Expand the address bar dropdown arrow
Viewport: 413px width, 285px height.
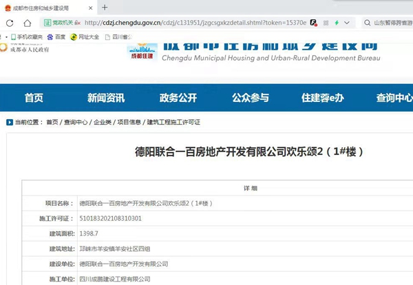tap(348, 22)
